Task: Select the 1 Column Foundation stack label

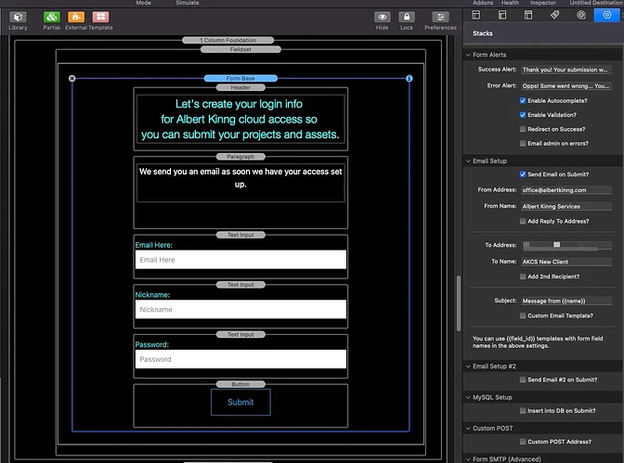Action: 228,40
